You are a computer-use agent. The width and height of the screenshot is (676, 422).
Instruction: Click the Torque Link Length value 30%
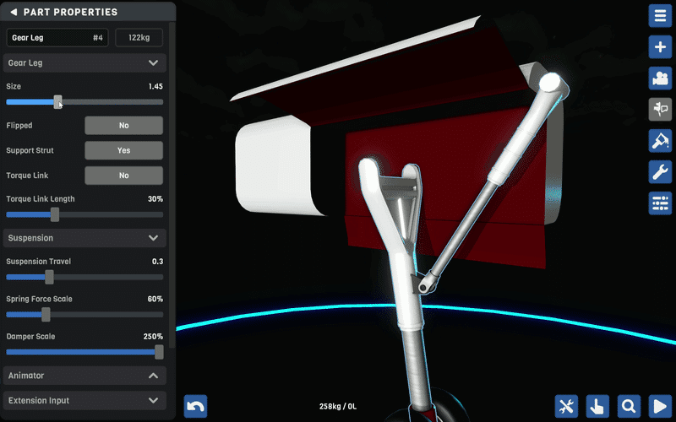(155, 199)
